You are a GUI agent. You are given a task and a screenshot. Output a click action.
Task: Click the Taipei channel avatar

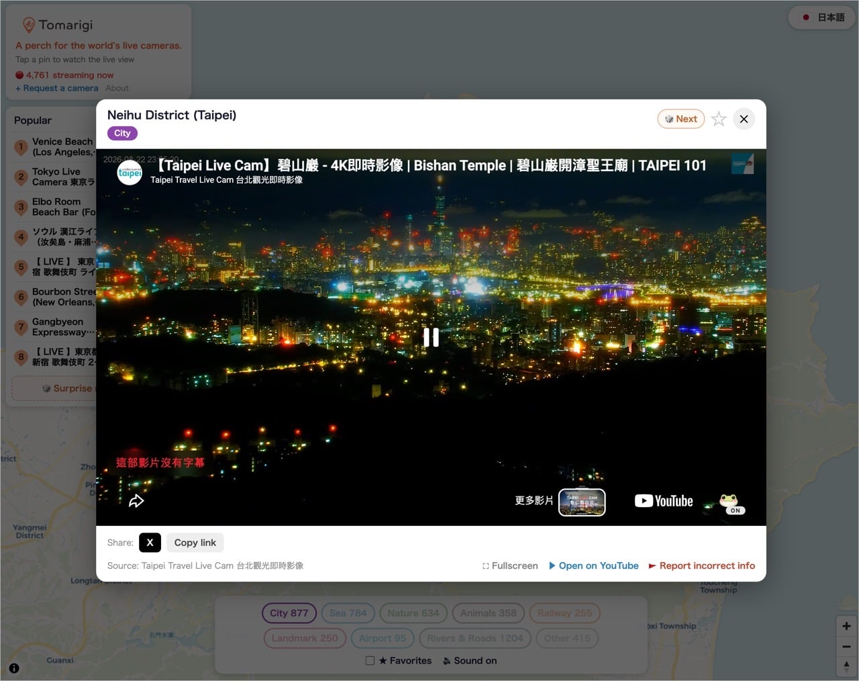130,172
